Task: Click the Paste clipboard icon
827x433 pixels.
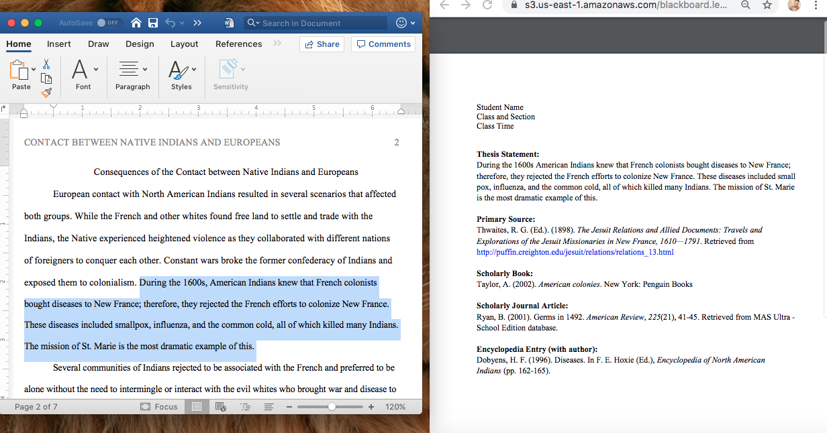Action: pyautogui.click(x=18, y=70)
